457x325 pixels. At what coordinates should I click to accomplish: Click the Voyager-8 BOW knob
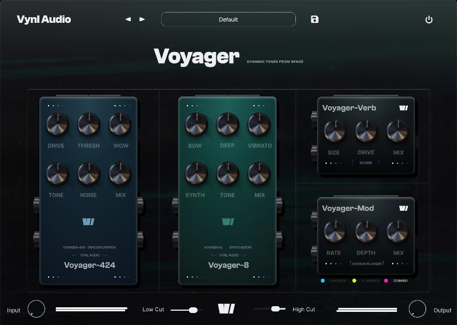[x=197, y=124]
